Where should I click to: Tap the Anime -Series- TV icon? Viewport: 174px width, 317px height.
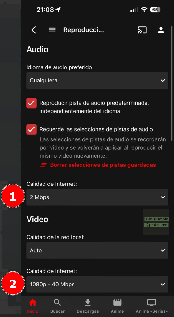(152, 303)
